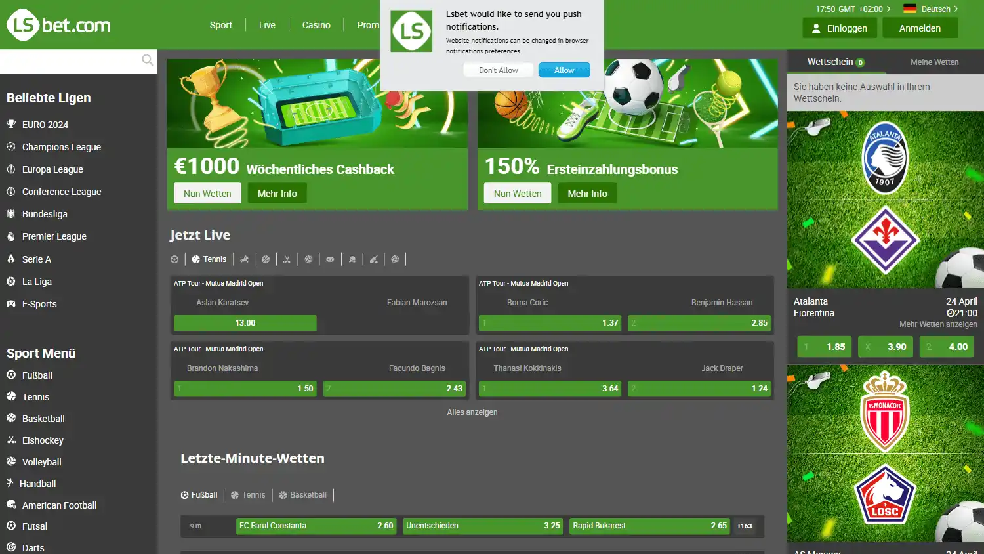Click the search magnifier icon

[148, 60]
